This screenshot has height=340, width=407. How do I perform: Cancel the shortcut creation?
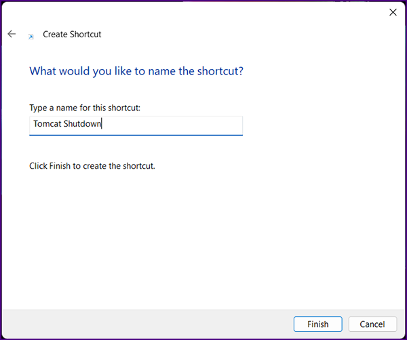click(x=372, y=324)
